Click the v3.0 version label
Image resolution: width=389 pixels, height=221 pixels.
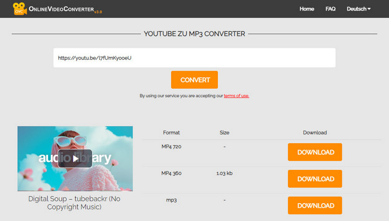(98, 12)
